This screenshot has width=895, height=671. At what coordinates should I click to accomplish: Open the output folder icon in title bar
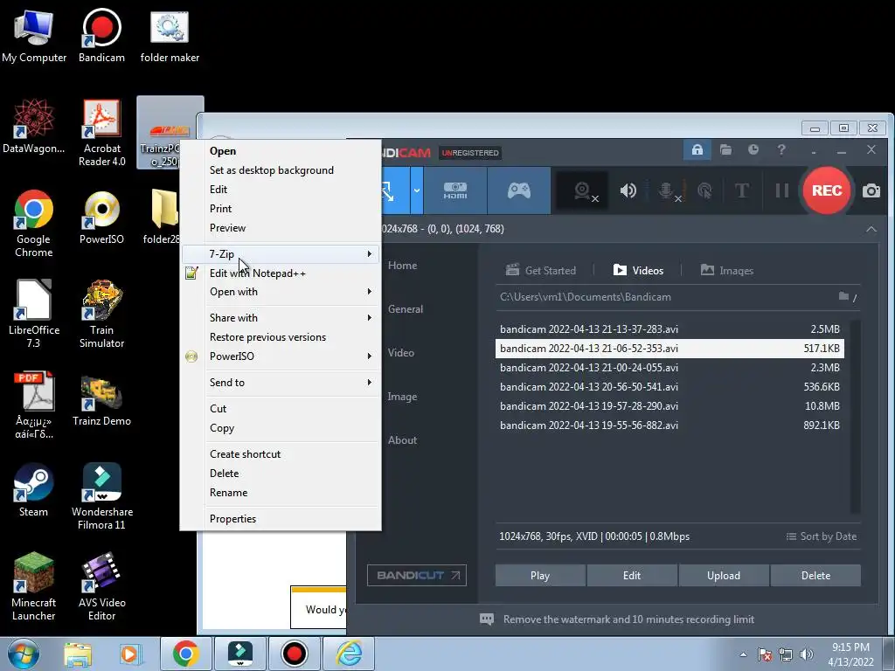tap(725, 150)
